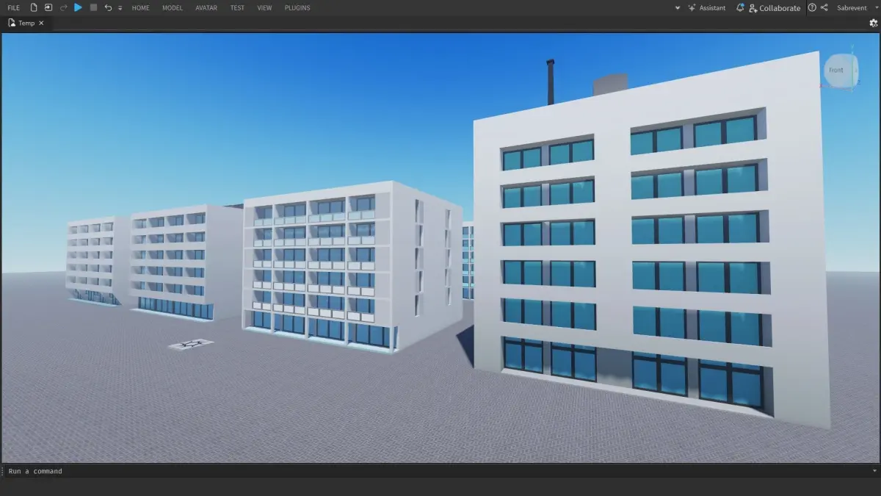Open the help question mark icon
Screen dimensions: 881x496
coord(812,8)
